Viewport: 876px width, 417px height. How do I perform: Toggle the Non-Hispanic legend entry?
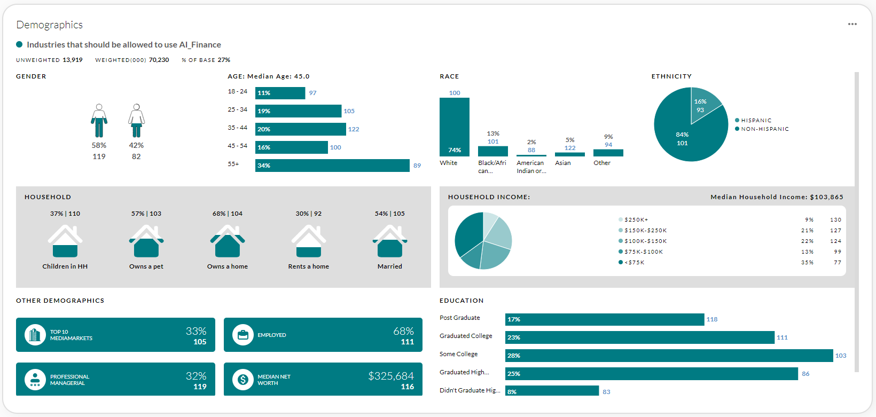click(x=764, y=129)
